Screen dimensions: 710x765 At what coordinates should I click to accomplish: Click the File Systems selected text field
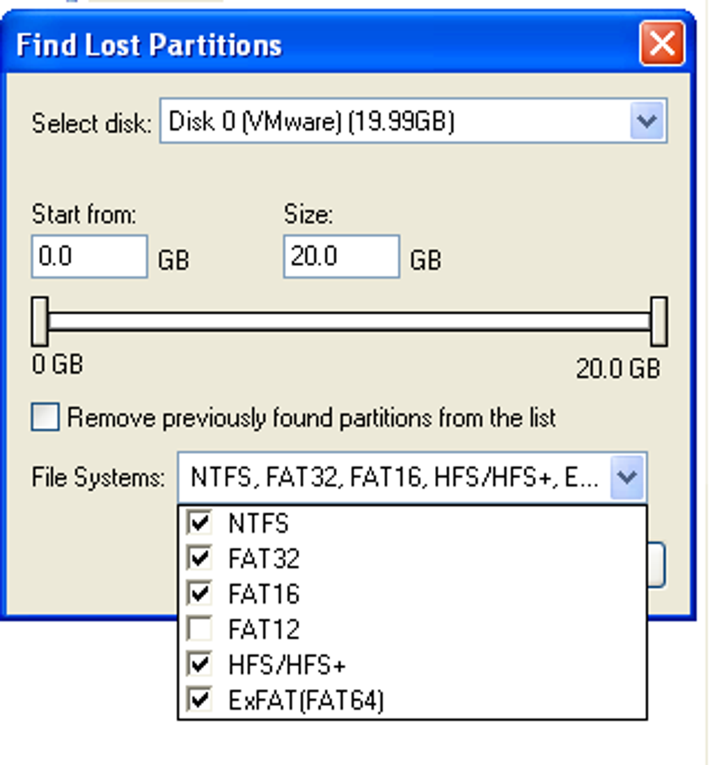coord(394,477)
